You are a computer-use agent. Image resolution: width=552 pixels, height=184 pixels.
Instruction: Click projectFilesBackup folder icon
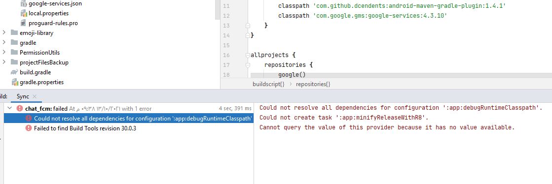(x=14, y=62)
